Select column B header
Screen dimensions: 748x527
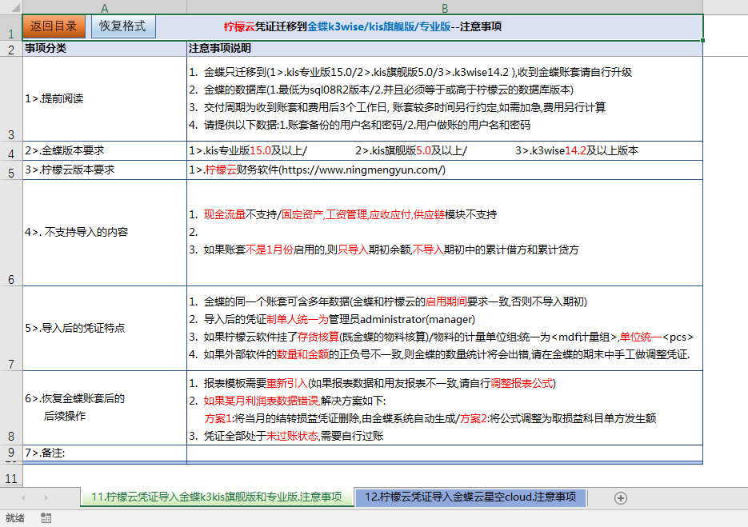point(445,7)
